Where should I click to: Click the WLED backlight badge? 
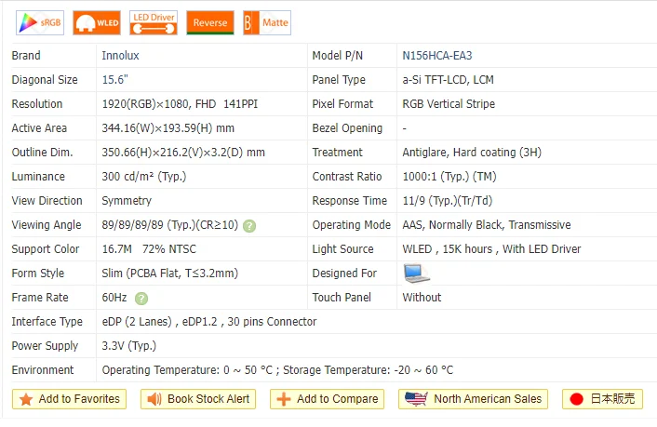97,22
